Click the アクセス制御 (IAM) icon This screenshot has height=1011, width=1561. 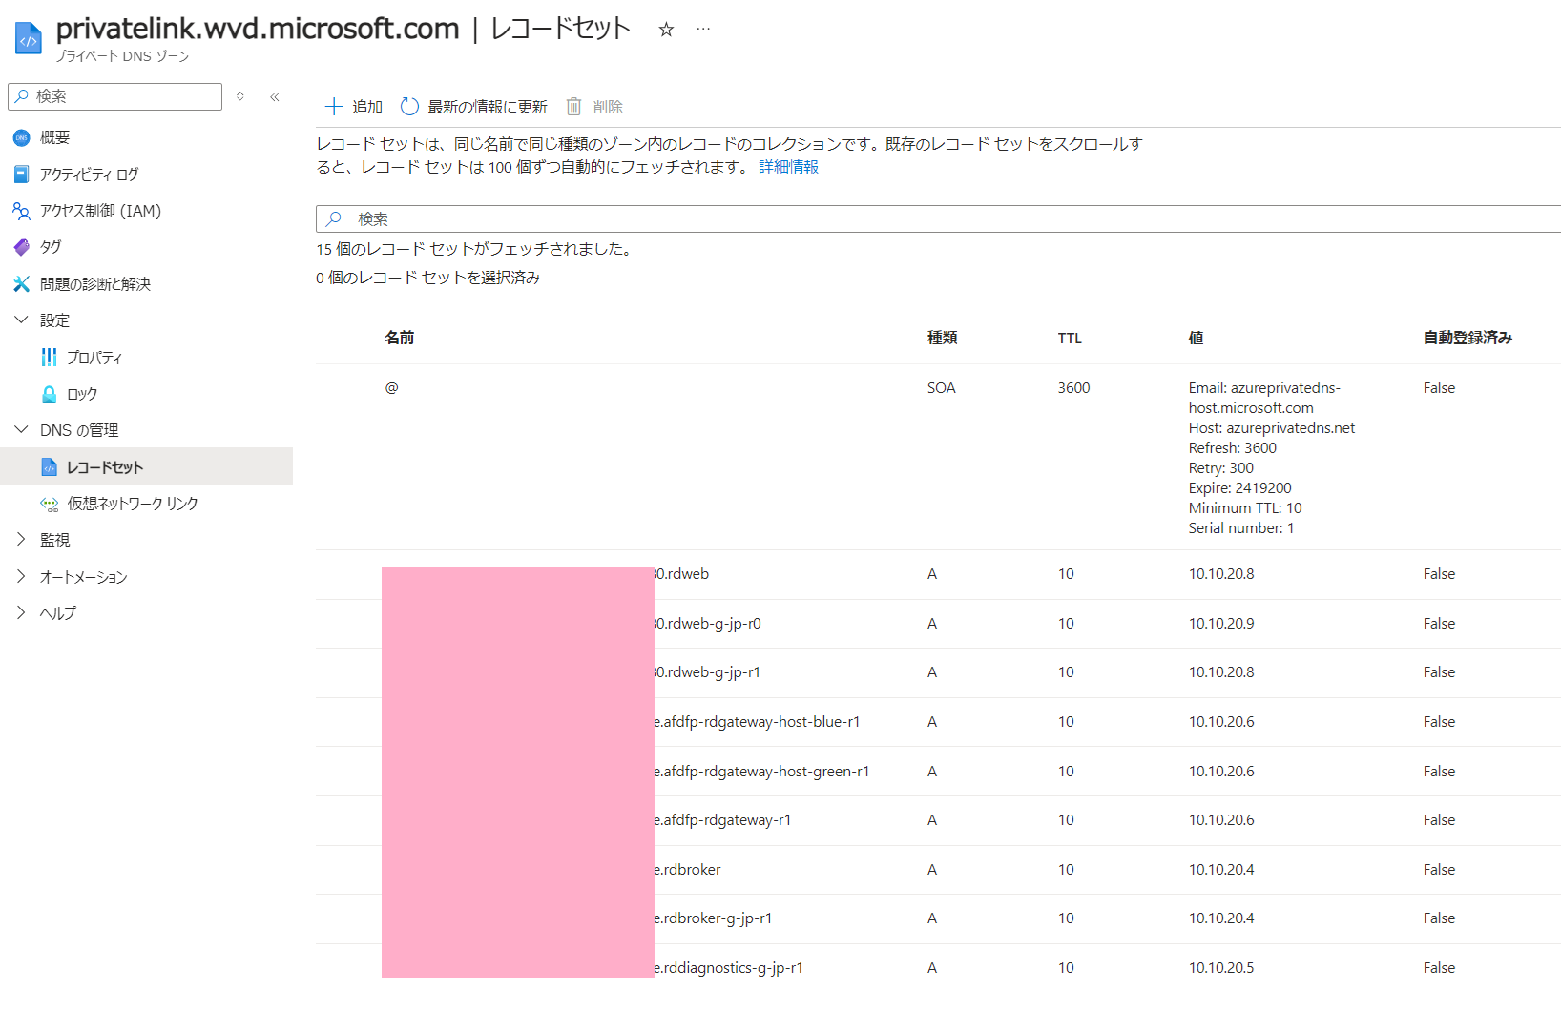(x=21, y=211)
